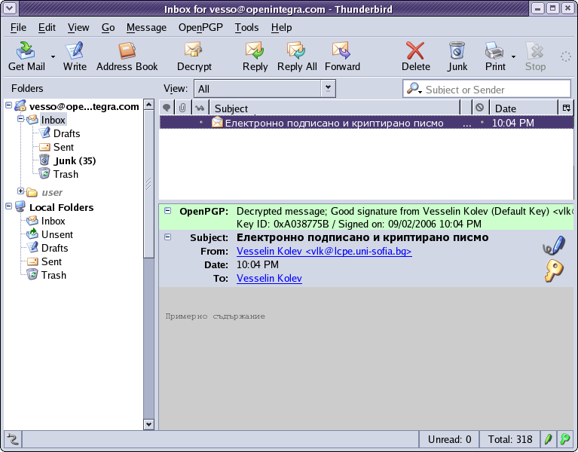578x452 pixels.
Task: Click the Stop toolbar icon
Action: (535, 56)
